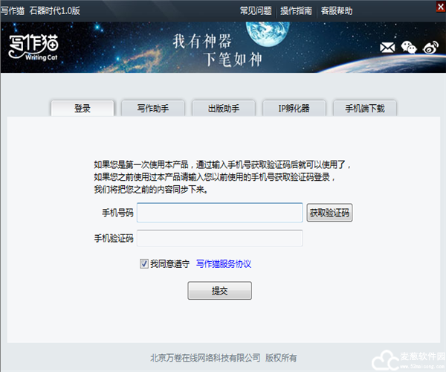Viewport: 446px width, 372px height.
Task: Go to the IP孵化器 tab
Action: pyautogui.click(x=294, y=108)
